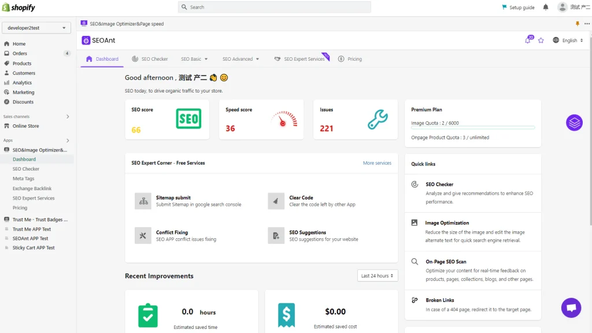Click the SEOAnt bell with badge

point(528,40)
